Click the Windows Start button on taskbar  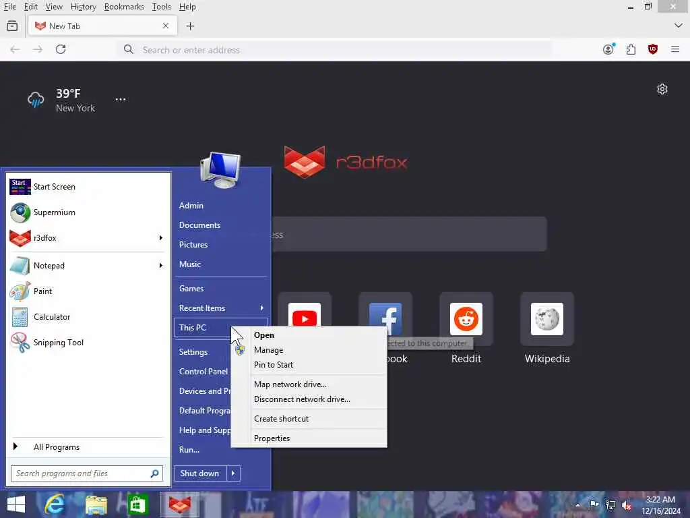(x=16, y=505)
